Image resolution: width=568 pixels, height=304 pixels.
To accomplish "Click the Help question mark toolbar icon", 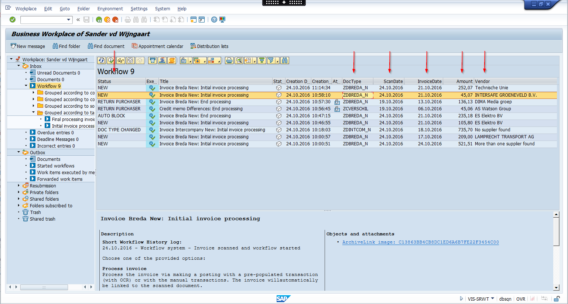I will pos(214,20).
